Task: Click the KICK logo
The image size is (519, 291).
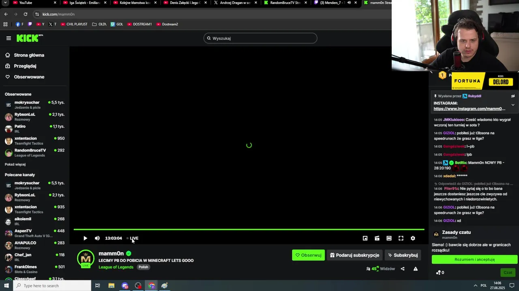Action: tap(30, 38)
